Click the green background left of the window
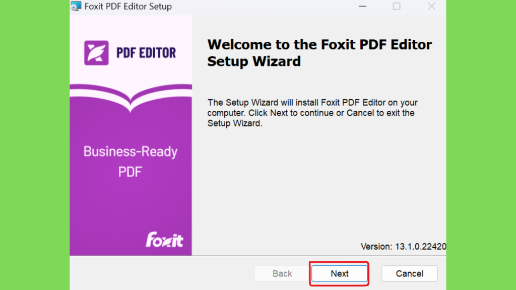Viewport: 516px width, 290px height. [x=35, y=145]
